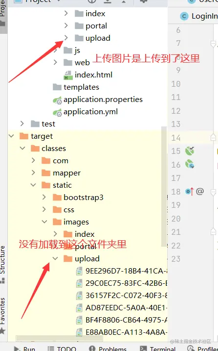This screenshot has height=351, width=218.
Task: Toggle the code fold marker at line 7
Action: (213, 44)
